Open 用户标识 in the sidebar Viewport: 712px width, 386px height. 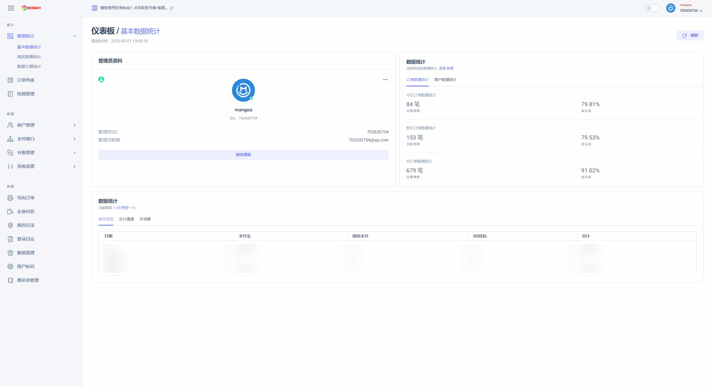click(x=25, y=267)
